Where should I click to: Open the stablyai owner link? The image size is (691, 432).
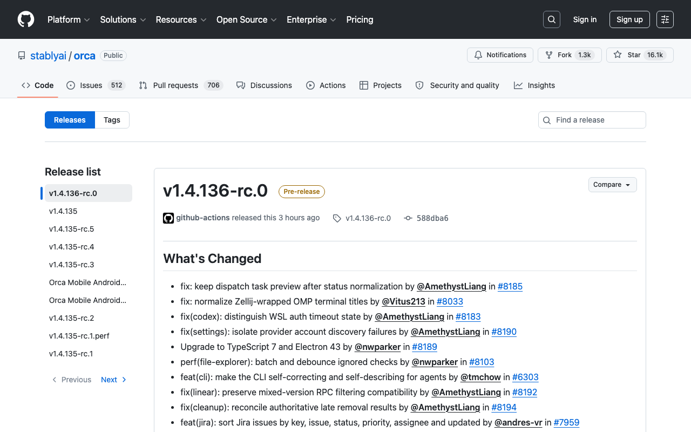pos(48,56)
